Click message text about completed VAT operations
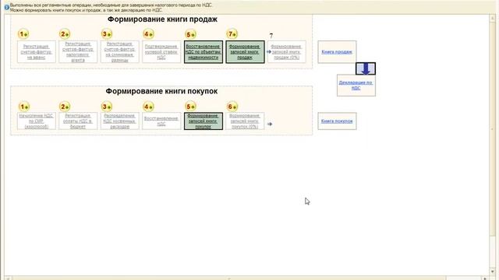The width and height of the screenshot is (499, 280). (111, 5)
